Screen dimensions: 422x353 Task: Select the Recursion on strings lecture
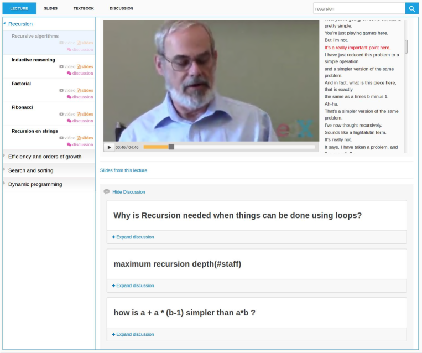pyautogui.click(x=34, y=131)
